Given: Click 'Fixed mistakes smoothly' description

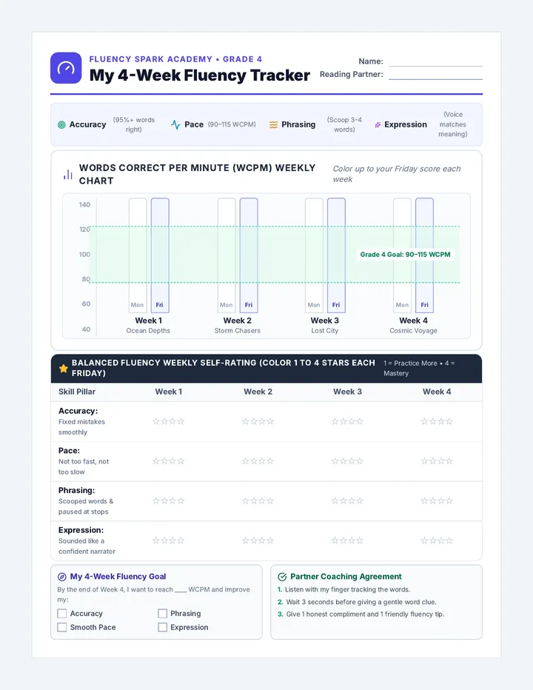Looking at the screenshot, I should [82, 427].
